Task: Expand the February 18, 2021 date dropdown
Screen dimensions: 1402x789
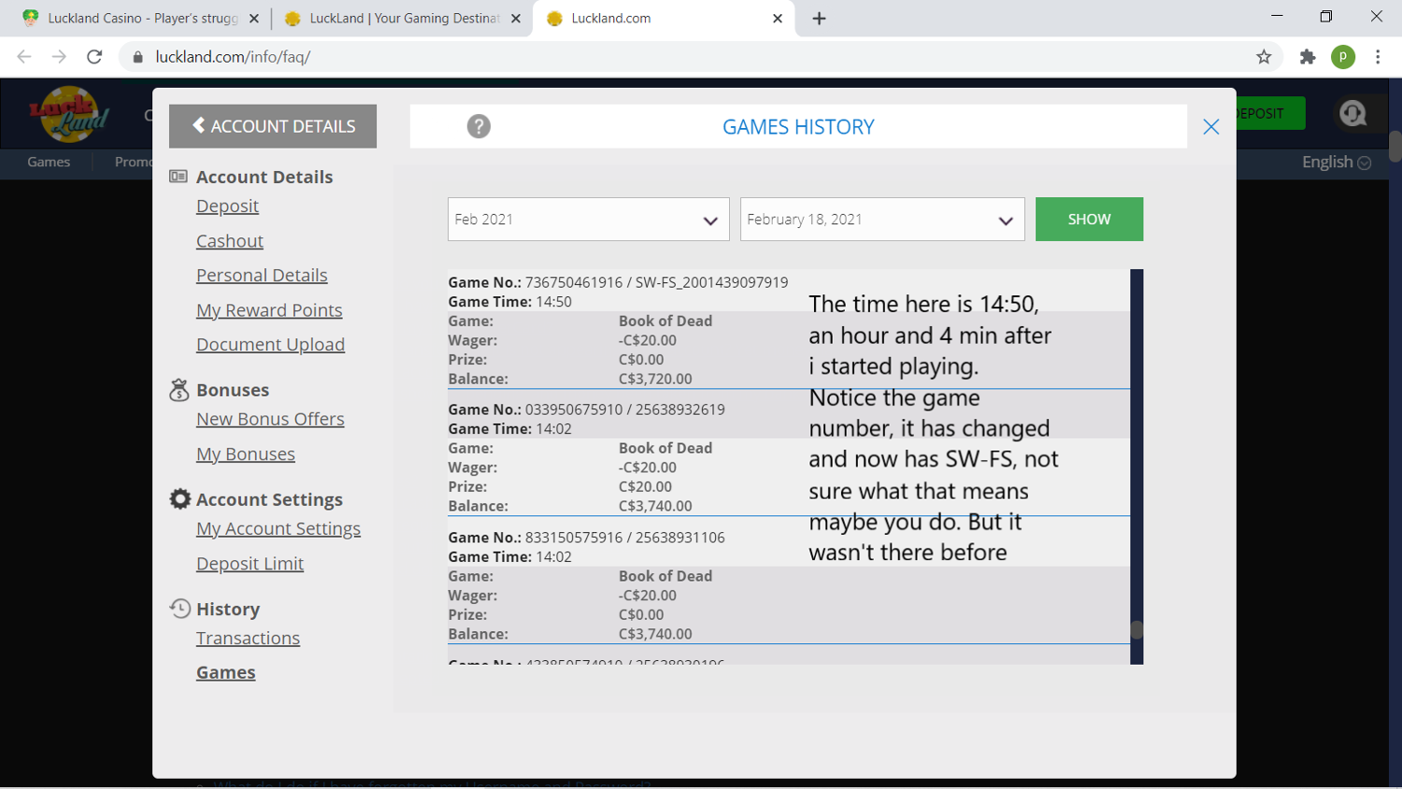Action: coord(881,220)
